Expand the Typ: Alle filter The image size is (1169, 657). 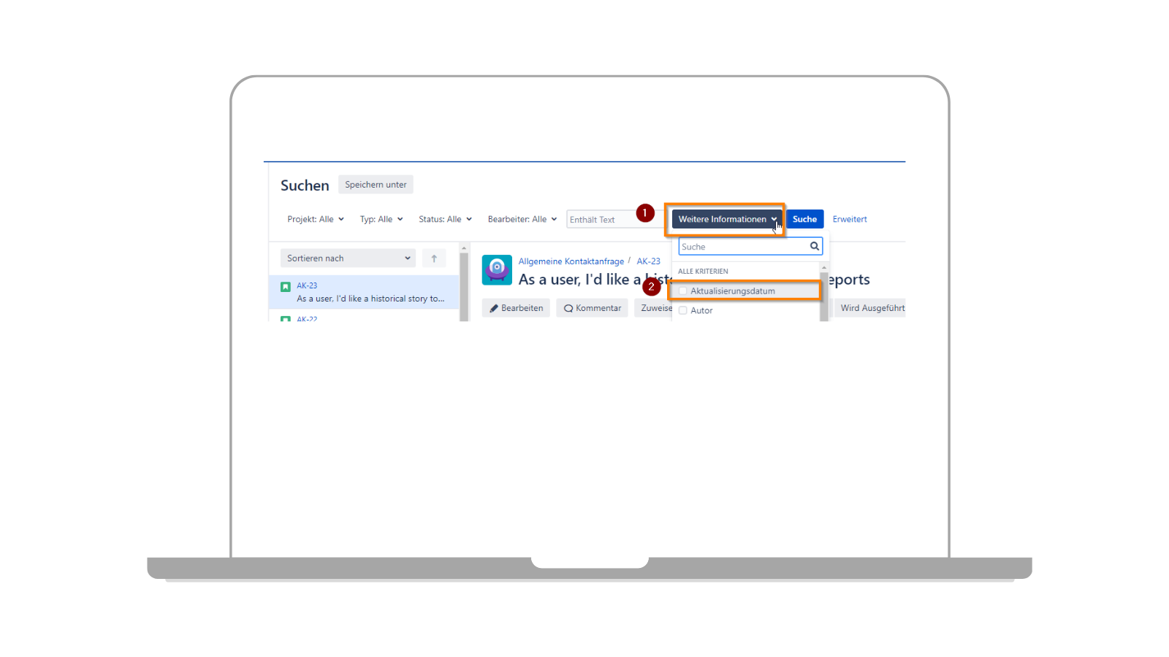[381, 220]
